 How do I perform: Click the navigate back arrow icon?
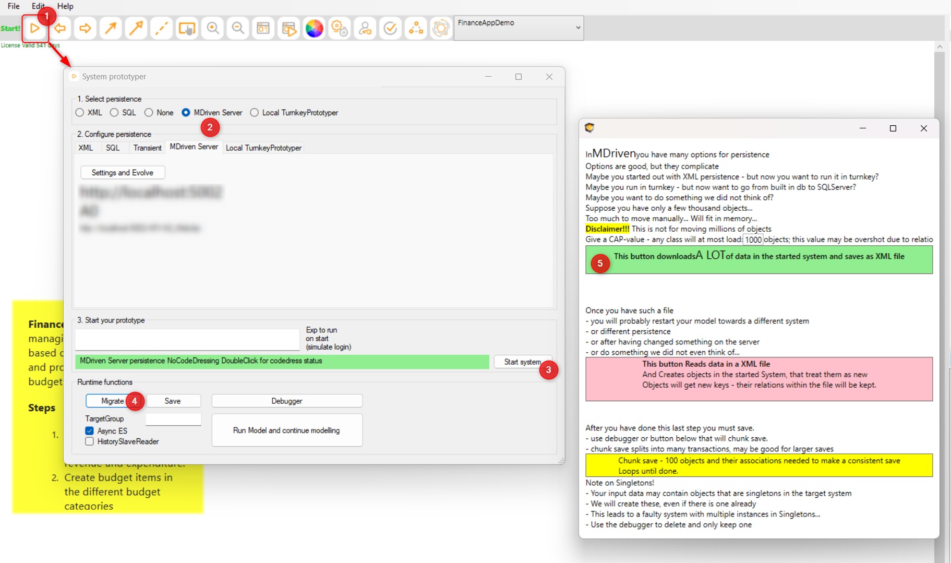[x=60, y=28]
